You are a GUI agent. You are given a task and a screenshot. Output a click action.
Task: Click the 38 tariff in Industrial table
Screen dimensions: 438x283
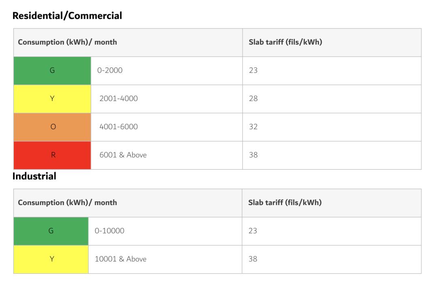(x=253, y=259)
